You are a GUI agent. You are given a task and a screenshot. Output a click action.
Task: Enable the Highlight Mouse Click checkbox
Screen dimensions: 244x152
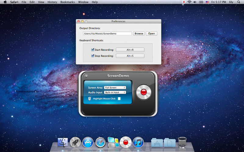119,98
